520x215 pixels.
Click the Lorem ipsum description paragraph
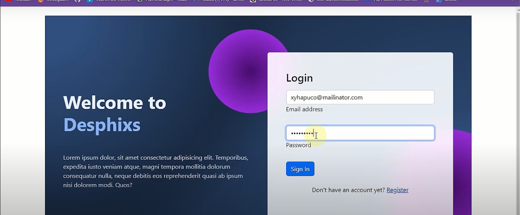click(x=156, y=171)
